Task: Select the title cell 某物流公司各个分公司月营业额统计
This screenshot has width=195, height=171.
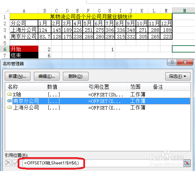Action: [x=91, y=17]
